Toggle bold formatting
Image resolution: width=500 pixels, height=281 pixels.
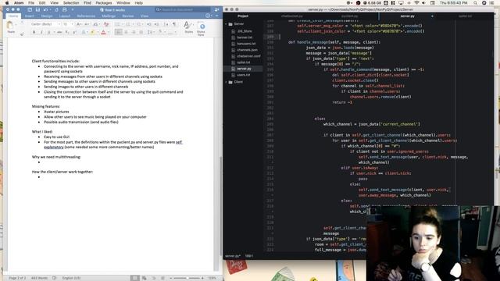(x=34, y=32)
